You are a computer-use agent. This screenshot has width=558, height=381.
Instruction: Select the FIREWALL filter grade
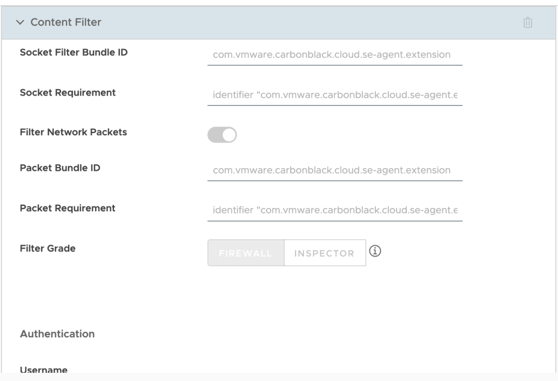(246, 253)
